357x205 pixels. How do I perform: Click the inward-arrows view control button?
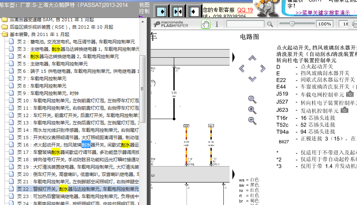pyautogui.click(x=178, y=11)
